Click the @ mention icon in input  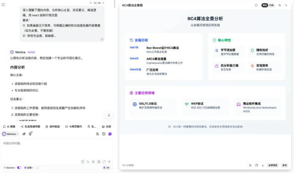(x=98, y=162)
